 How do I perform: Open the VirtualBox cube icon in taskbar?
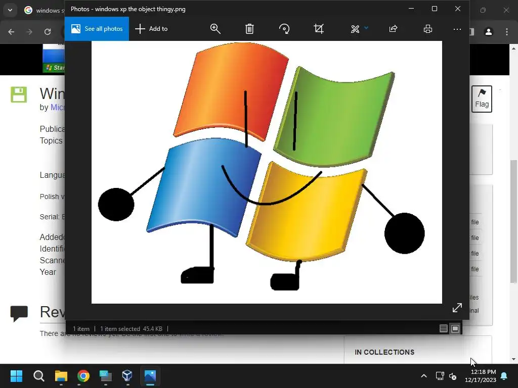pos(127,376)
